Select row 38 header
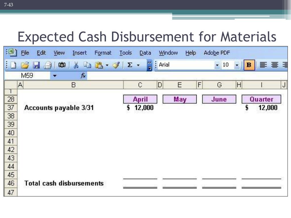The image size is (291, 218). [11, 116]
